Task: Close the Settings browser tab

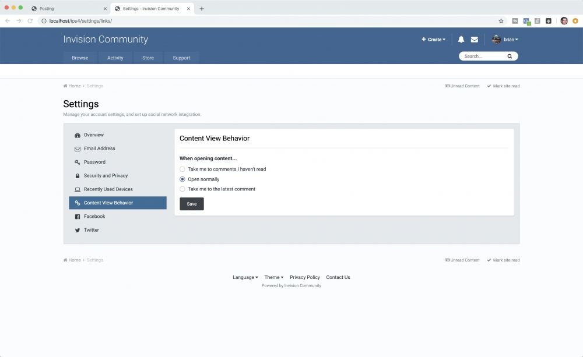Action: tap(188, 9)
